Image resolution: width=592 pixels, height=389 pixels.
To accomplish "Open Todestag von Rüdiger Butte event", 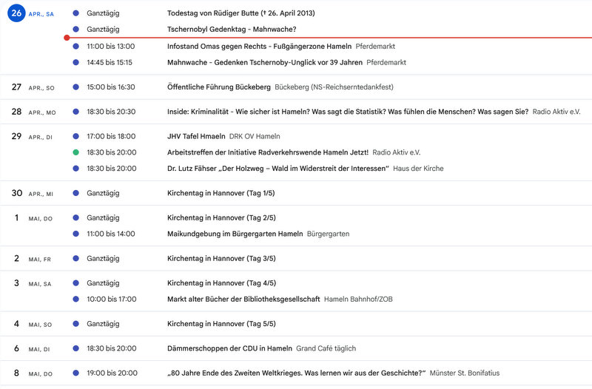I will (x=241, y=13).
